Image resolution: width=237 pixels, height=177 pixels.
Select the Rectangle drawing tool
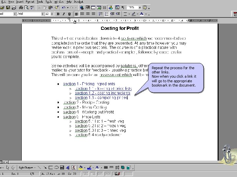click(51, 167)
